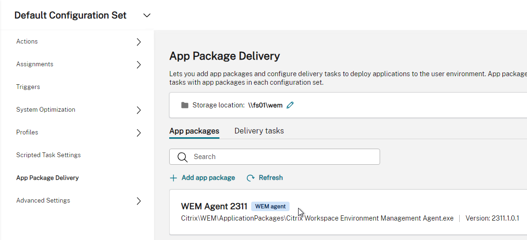Select the WEM Agent 2311 package title
The width and height of the screenshot is (527, 240).
214,206
